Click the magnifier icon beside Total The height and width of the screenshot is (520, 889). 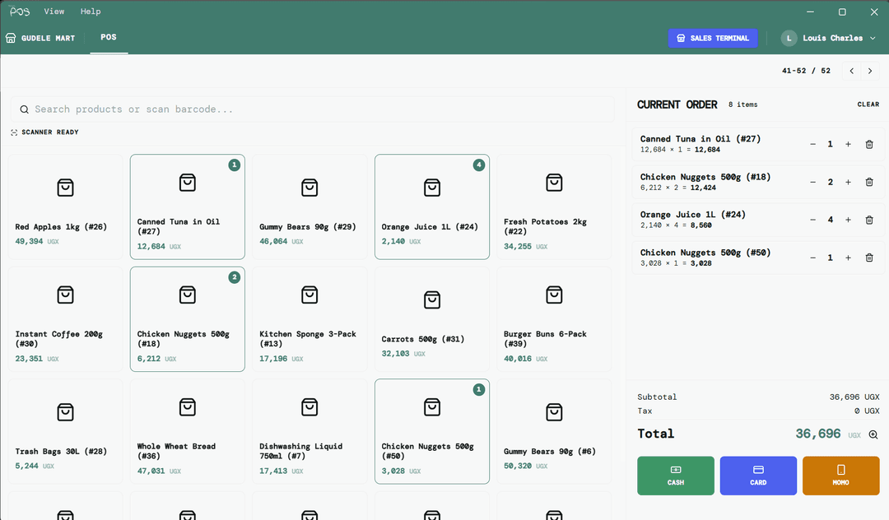click(873, 434)
